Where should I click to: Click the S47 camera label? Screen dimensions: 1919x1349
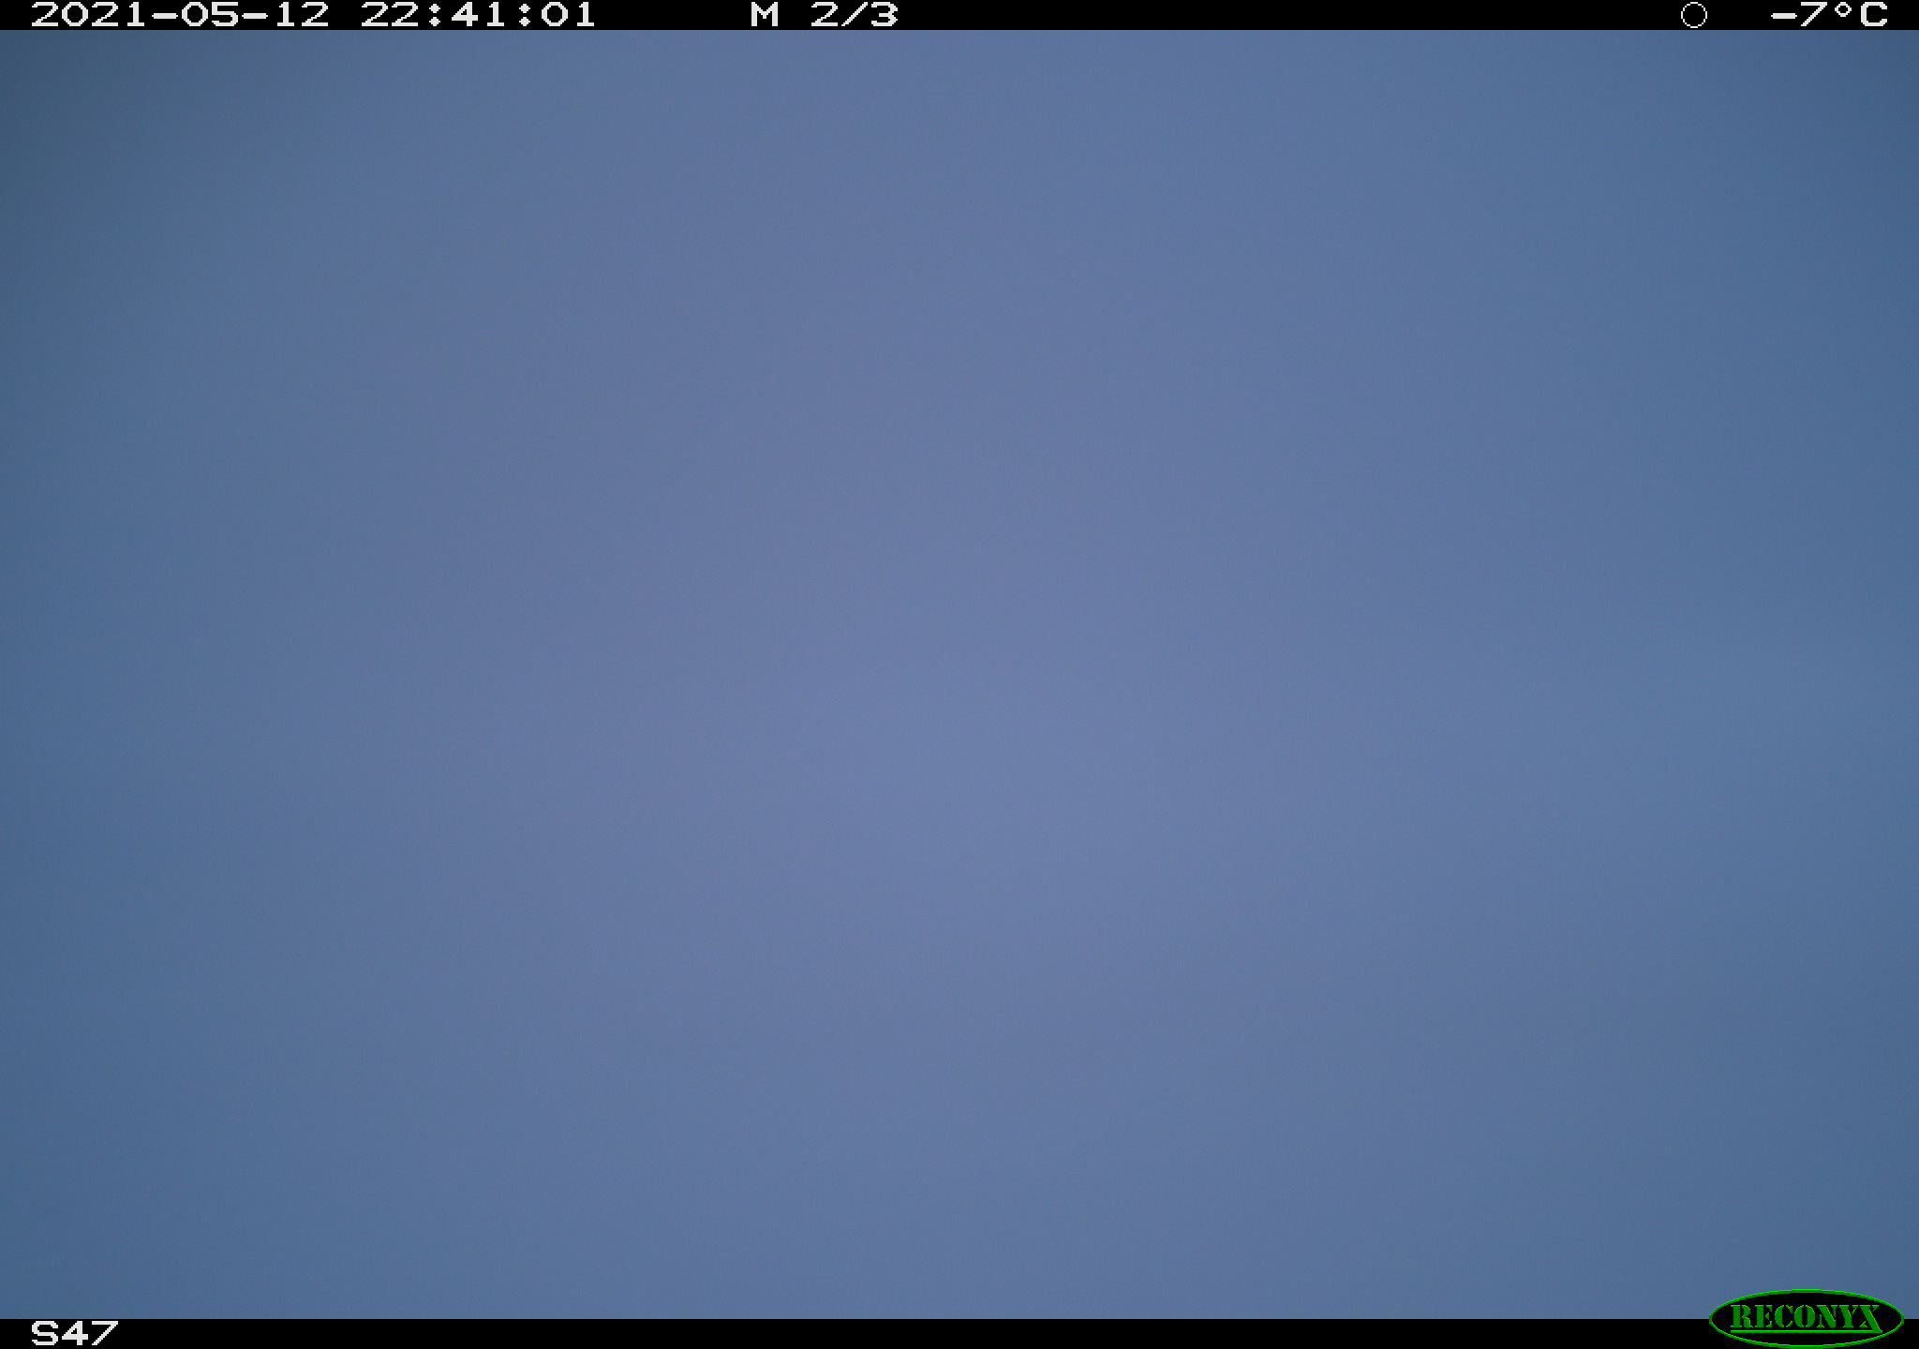coord(74,1333)
